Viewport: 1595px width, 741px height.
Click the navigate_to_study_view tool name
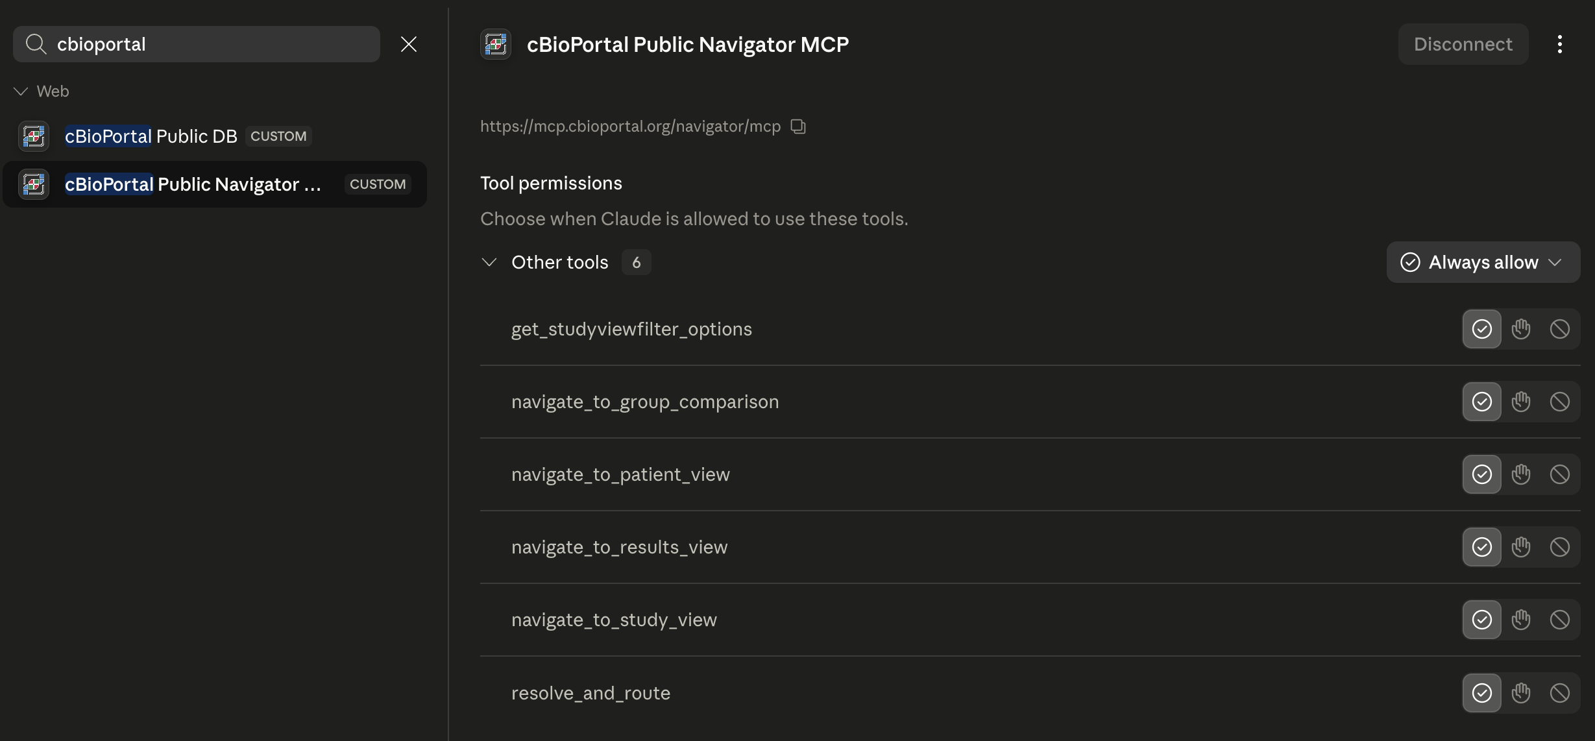point(614,620)
